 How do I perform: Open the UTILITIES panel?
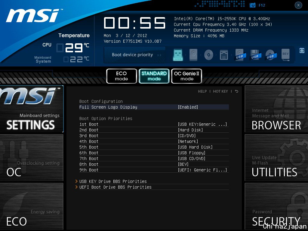point(276,158)
